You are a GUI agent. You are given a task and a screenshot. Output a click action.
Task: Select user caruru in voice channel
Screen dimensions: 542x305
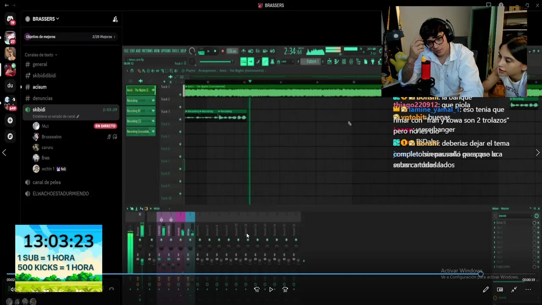click(x=47, y=147)
